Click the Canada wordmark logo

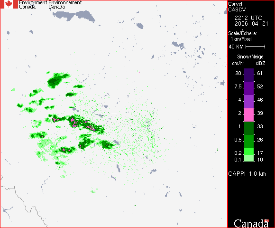pyautogui.click(x=251, y=223)
